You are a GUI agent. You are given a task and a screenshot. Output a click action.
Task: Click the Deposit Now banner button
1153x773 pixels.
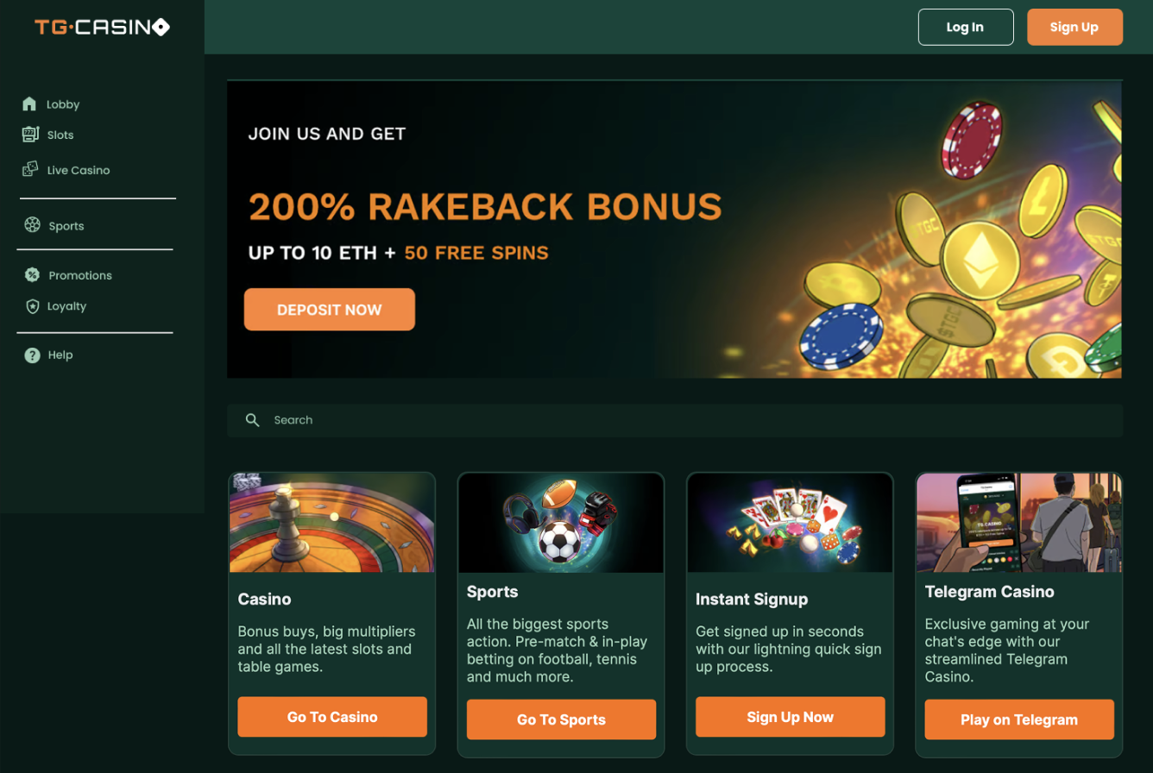point(329,310)
